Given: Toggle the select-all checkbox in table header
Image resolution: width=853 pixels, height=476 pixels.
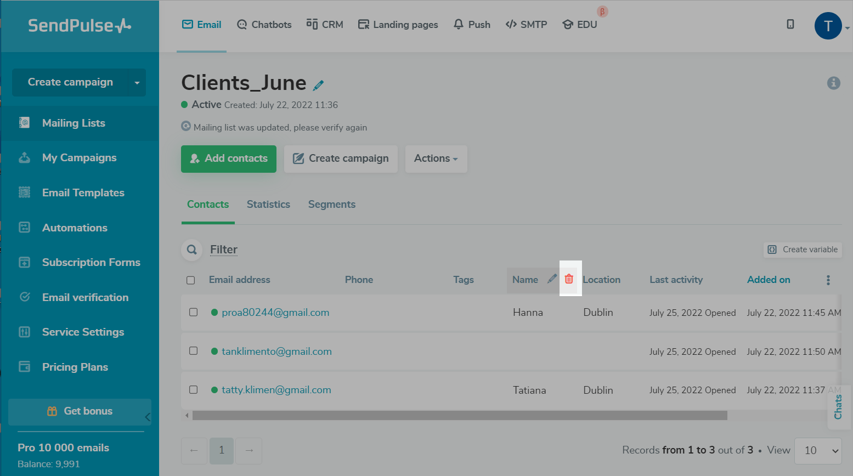Looking at the screenshot, I should click(191, 280).
